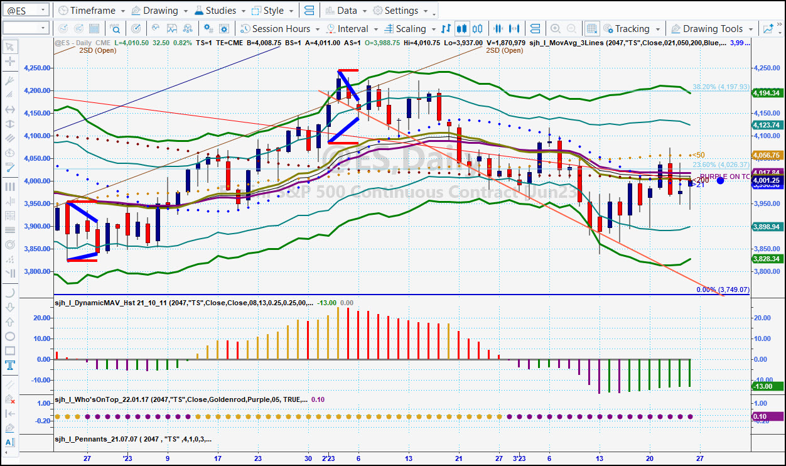
Task: Open the Timeframe menu
Action: pyautogui.click(x=91, y=11)
